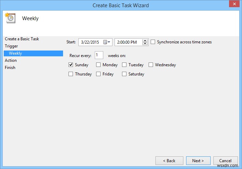Click the Next > button
This screenshot has width=242, height=169.
click(x=198, y=161)
